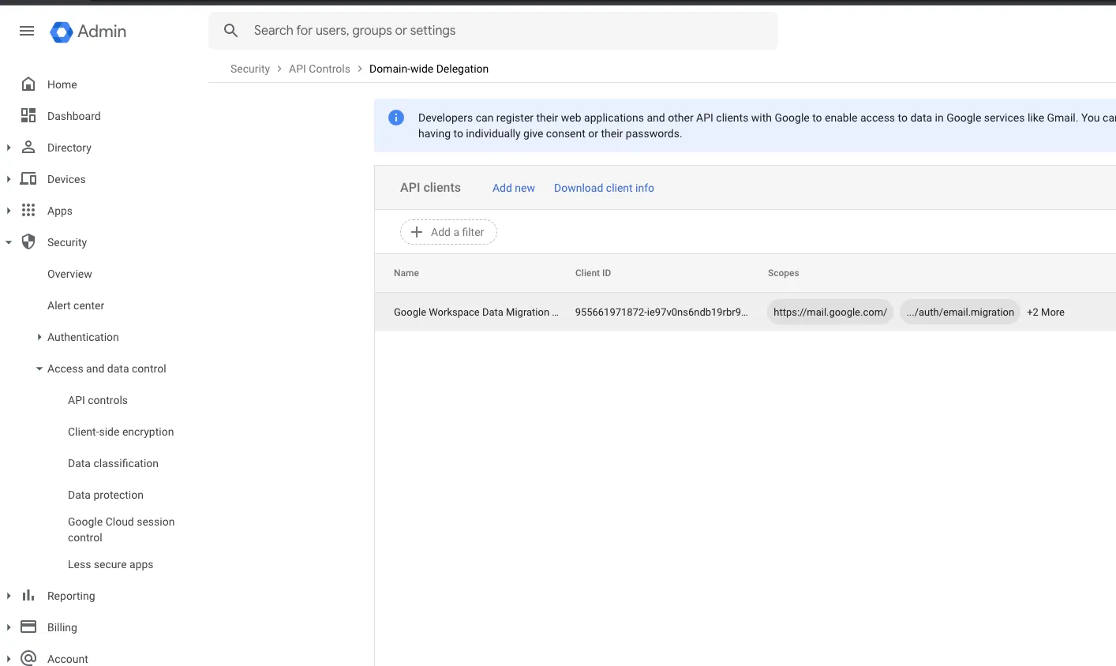This screenshot has width=1116, height=666.
Task: Click the Account at-sign icon
Action: tap(28, 658)
